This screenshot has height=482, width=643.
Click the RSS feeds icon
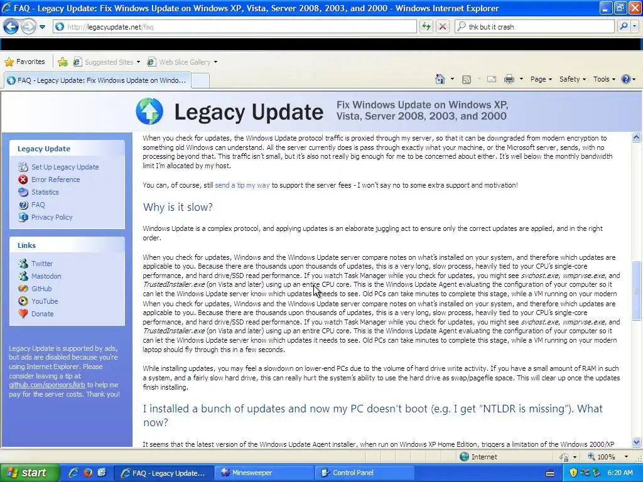(467, 80)
